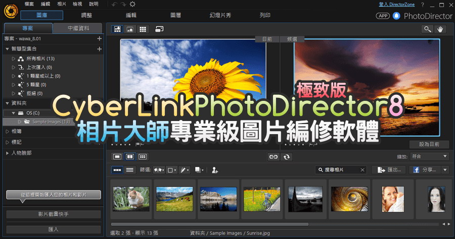Viewport: 455px width, 239px height.
Task: Click the APP badge icon
Action: pyautogui.click(x=383, y=16)
